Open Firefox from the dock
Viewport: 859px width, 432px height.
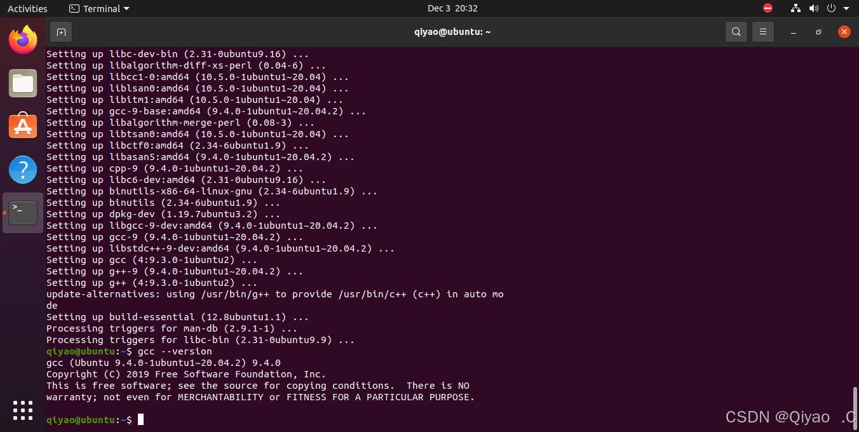(x=22, y=39)
